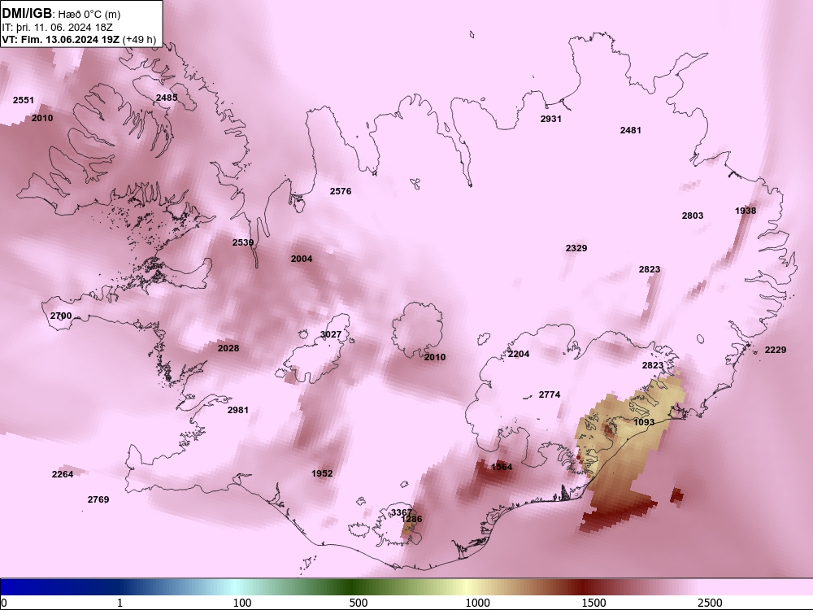This screenshot has height=610, width=813.
Task: Select the height label 2803
Action: [693, 216]
